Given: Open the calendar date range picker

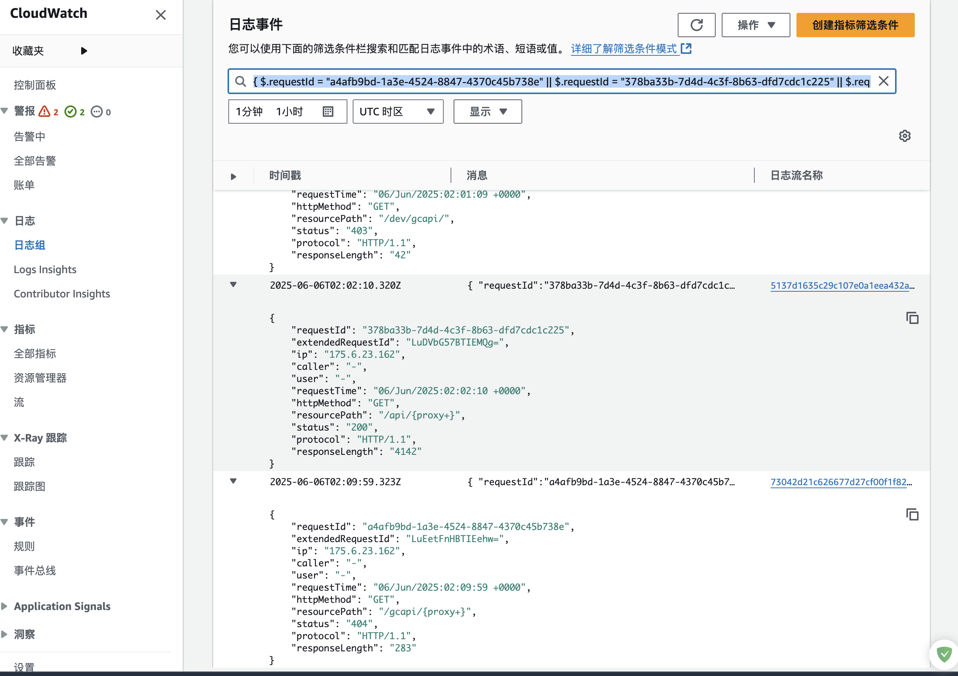Looking at the screenshot, I should click(x=328, y=112).
